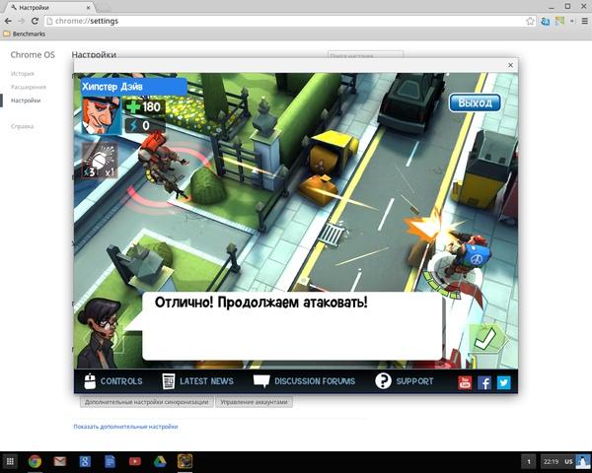
Task: Open the notification counter showing 1
Action: pos(529,462)
